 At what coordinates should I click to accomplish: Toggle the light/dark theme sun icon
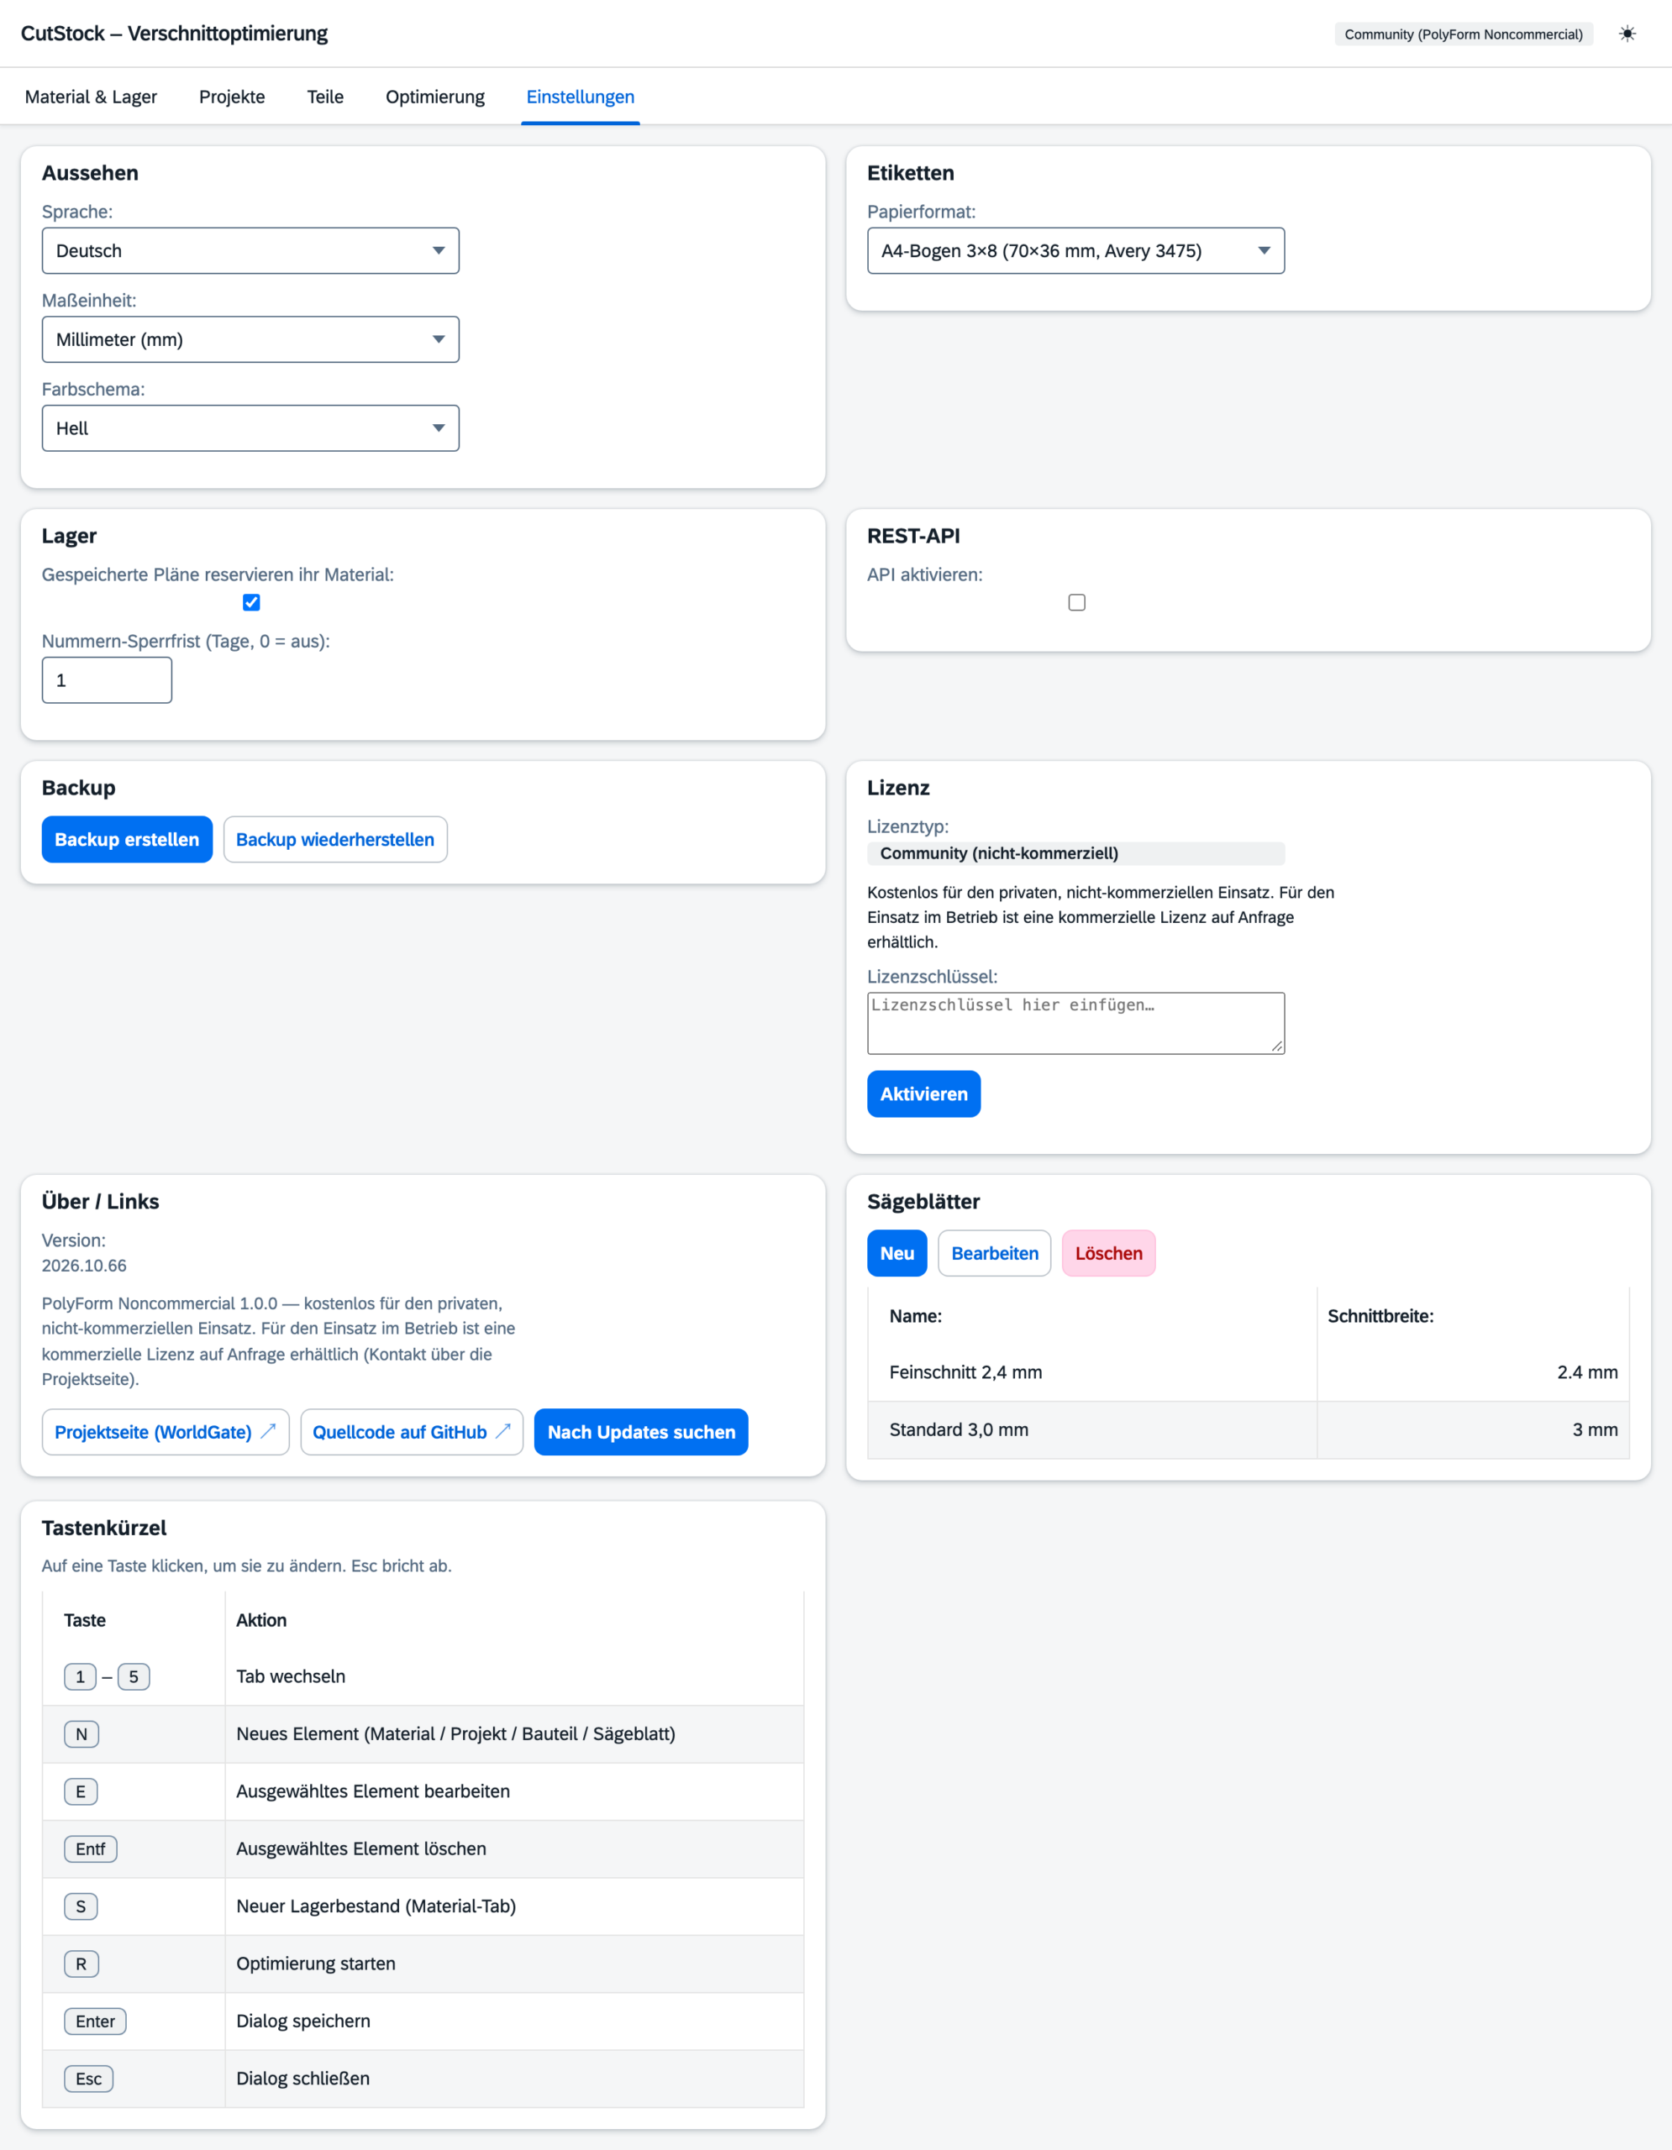[x=1627, y=34]
